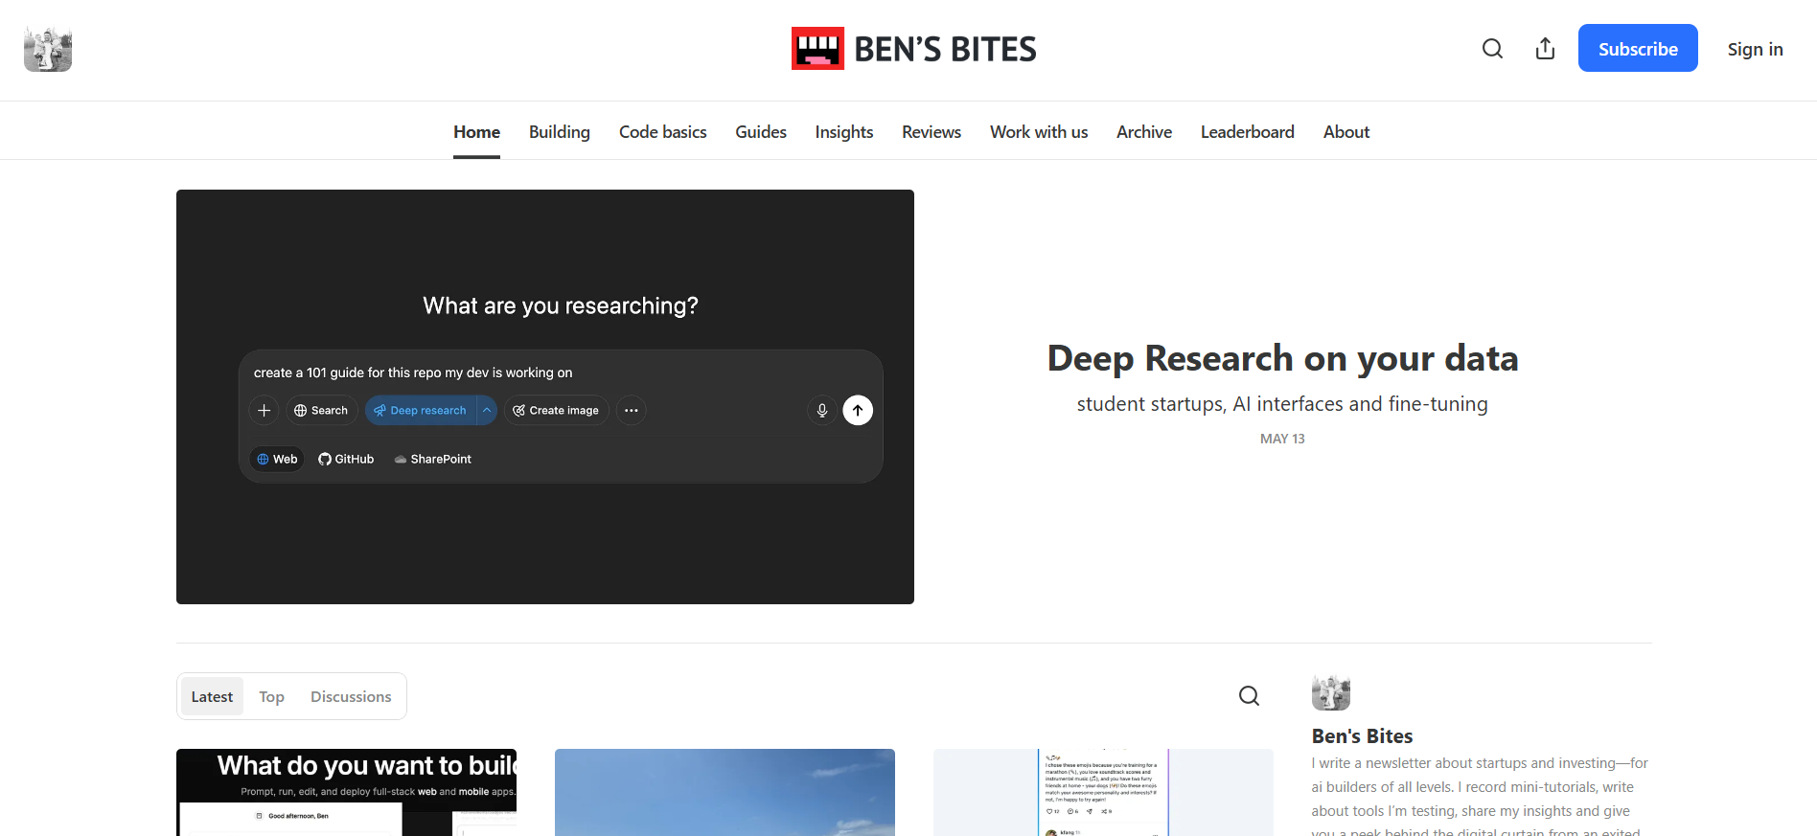
Task: Click the prompt text create a 101 guide
Action: [413, 373]
